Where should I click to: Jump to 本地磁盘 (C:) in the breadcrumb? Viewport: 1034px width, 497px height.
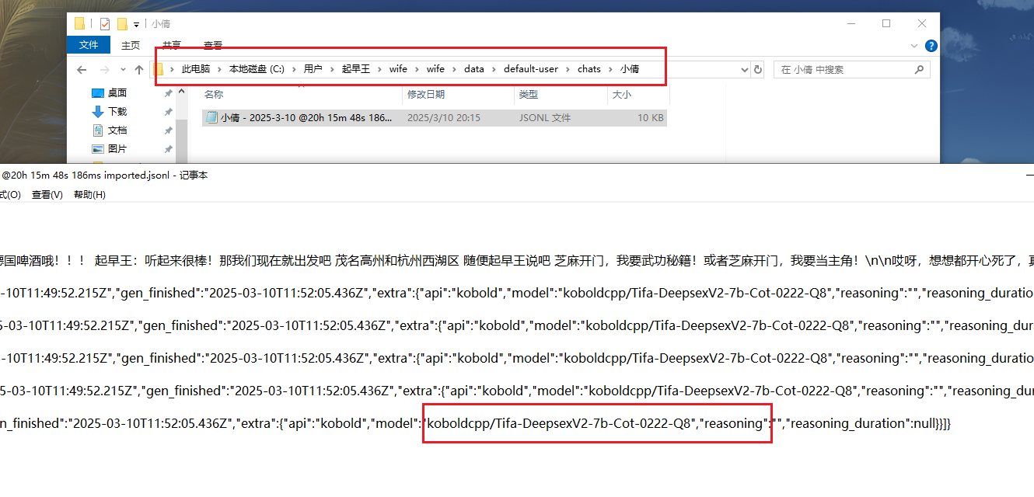(257, 69)
